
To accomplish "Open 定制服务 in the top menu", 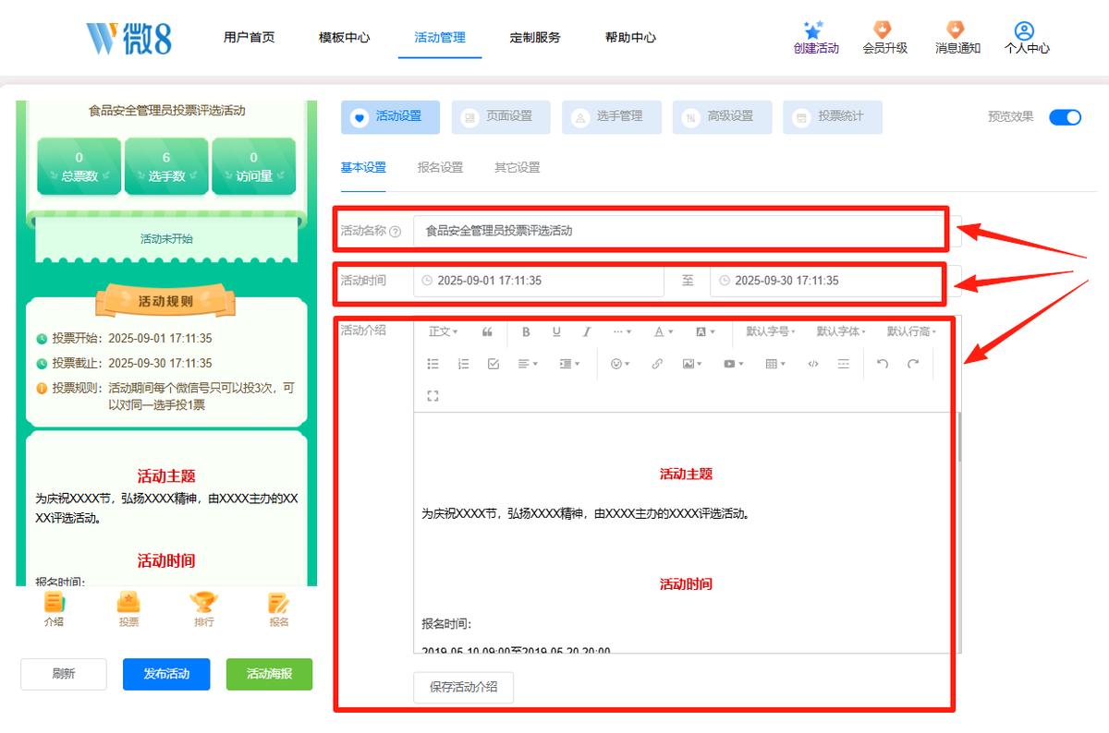I will click(535, 38).
